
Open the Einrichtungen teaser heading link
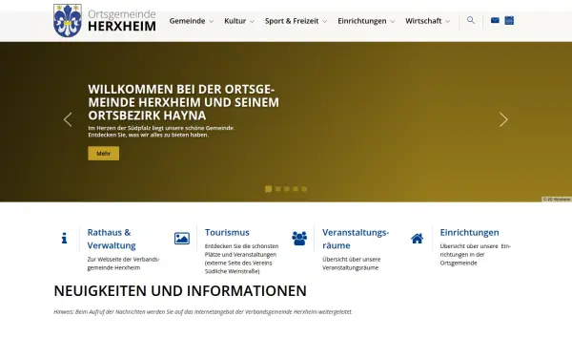point(469,232)
